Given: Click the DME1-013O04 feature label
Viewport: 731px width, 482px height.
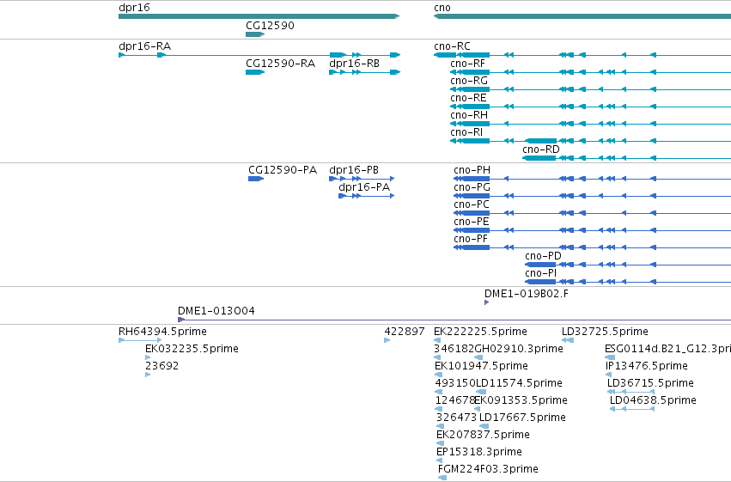Looking at the screenshot, I should click(216, 311).
